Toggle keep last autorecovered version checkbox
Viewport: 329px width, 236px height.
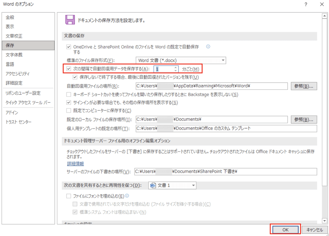[75, 77]
